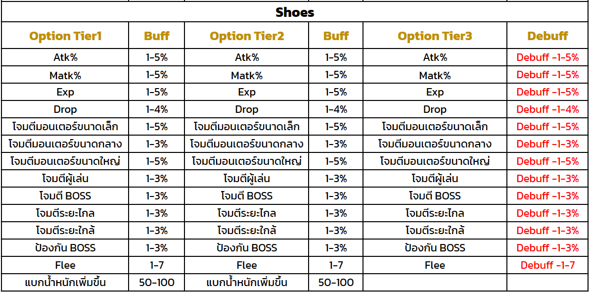Click the "Shoes" table title
The width and height of the screenshot is (589, 292).
click(295, 12)
